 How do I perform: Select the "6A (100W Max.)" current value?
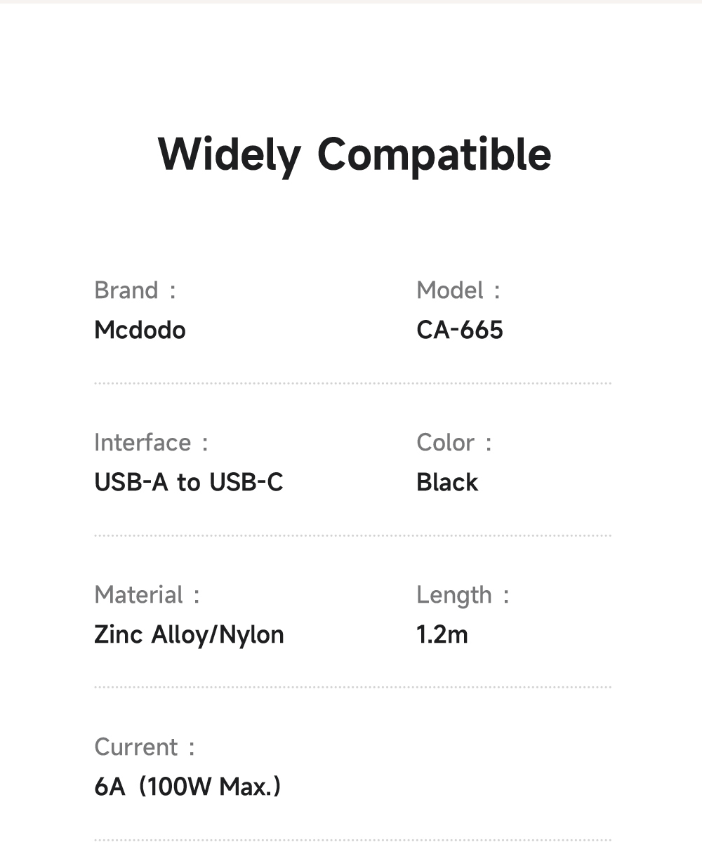[x=187, y=787]
